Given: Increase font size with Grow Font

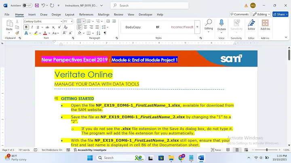Looking at the screenshot, I should (64, 33).
